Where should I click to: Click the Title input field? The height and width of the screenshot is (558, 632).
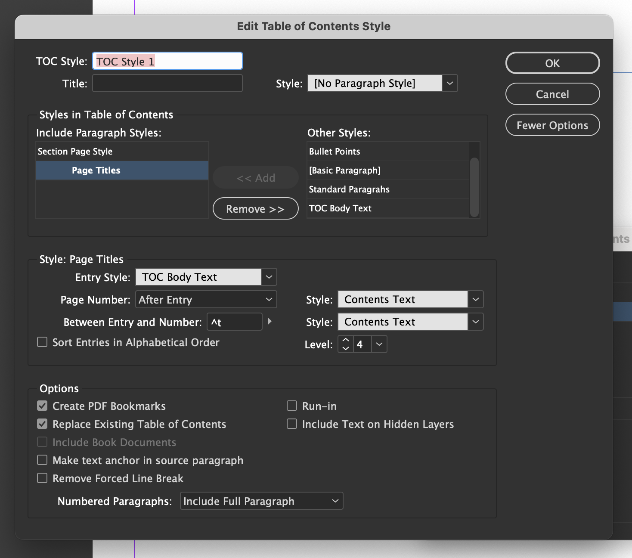coord(167,83)
